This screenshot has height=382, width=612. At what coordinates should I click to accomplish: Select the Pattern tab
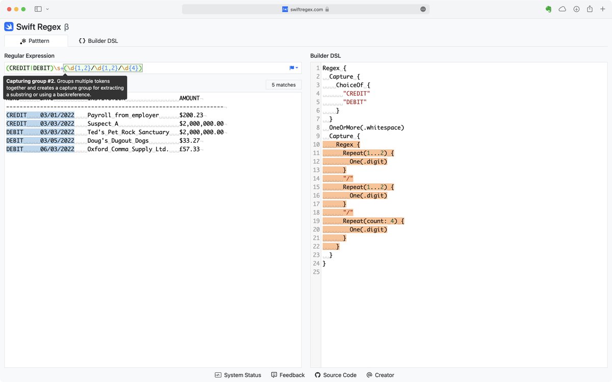coord(36,40)
